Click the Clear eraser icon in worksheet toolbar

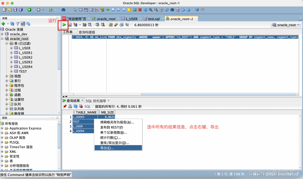tap(116, 25)
